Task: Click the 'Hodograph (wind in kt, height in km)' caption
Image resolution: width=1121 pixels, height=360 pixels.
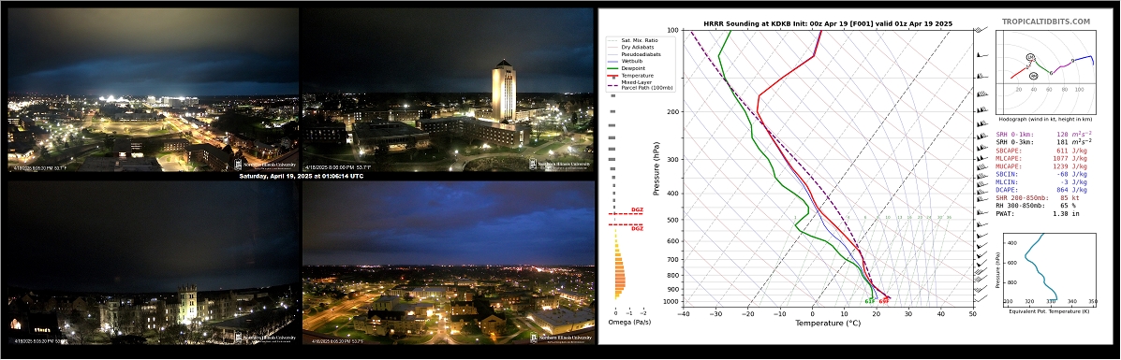Action: [x=1047, y=120]
